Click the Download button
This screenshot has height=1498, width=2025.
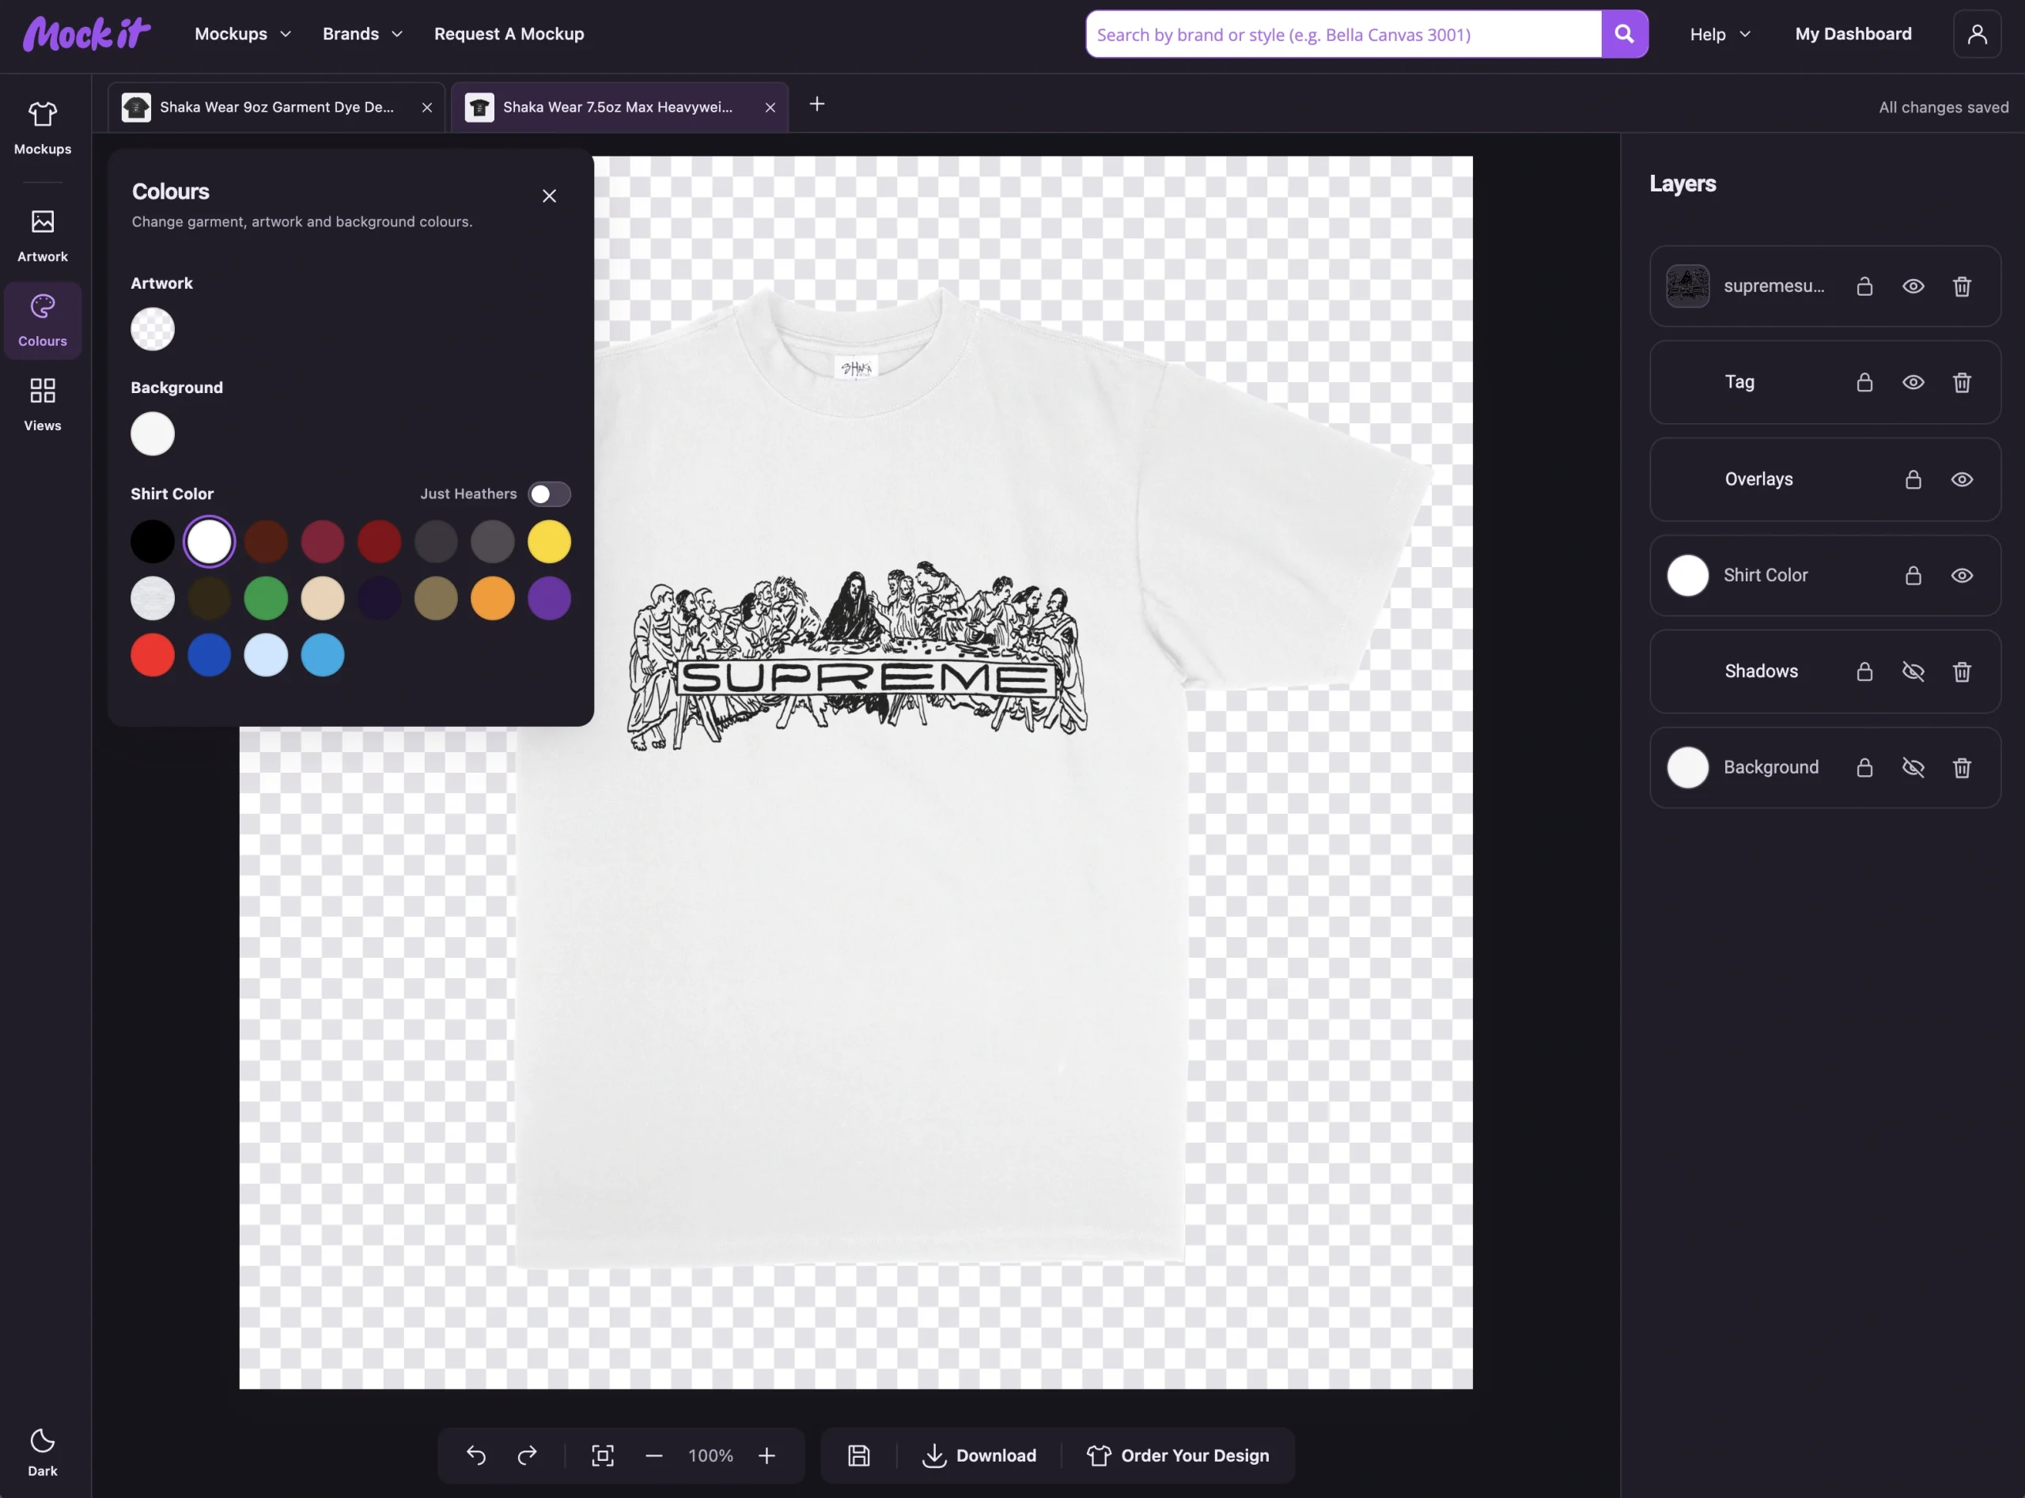tap(979, 1455)
